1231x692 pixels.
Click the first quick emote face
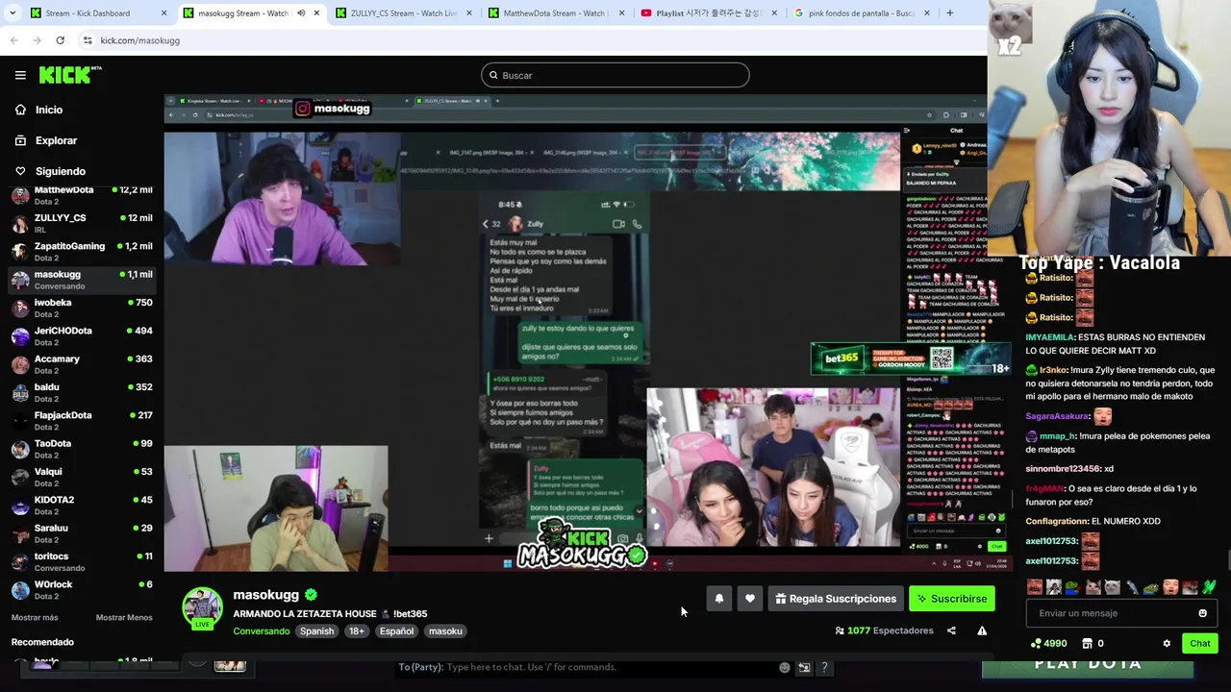tap(1034, 587)
